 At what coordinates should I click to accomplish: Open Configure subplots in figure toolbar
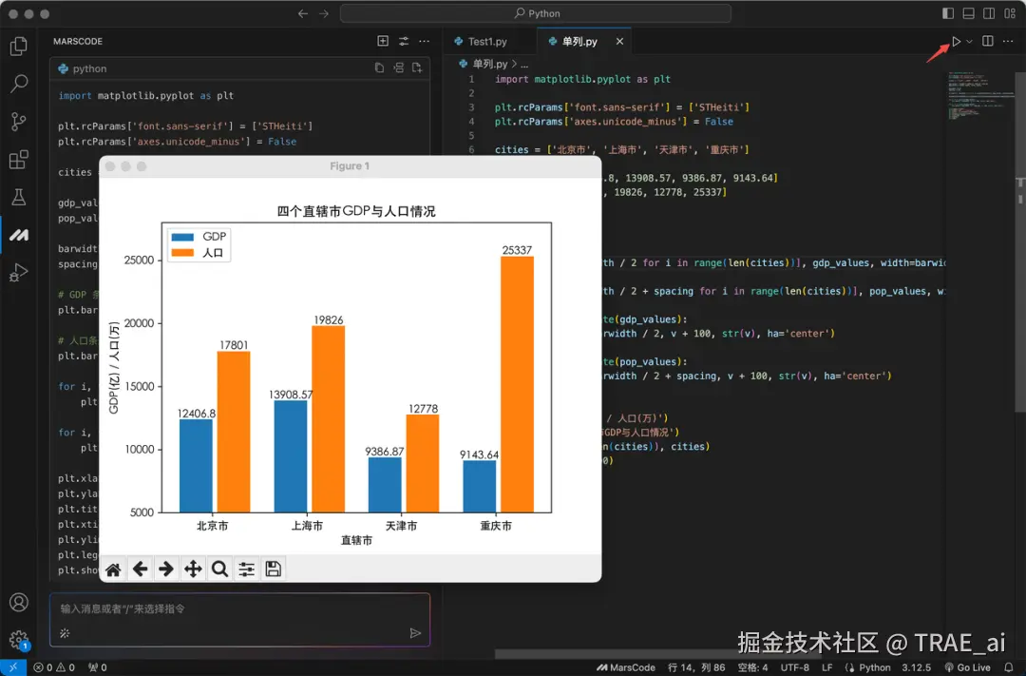pos(247,570)
